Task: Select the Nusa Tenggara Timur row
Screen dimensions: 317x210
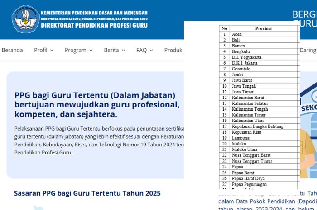Action: [x=258, y=161]
